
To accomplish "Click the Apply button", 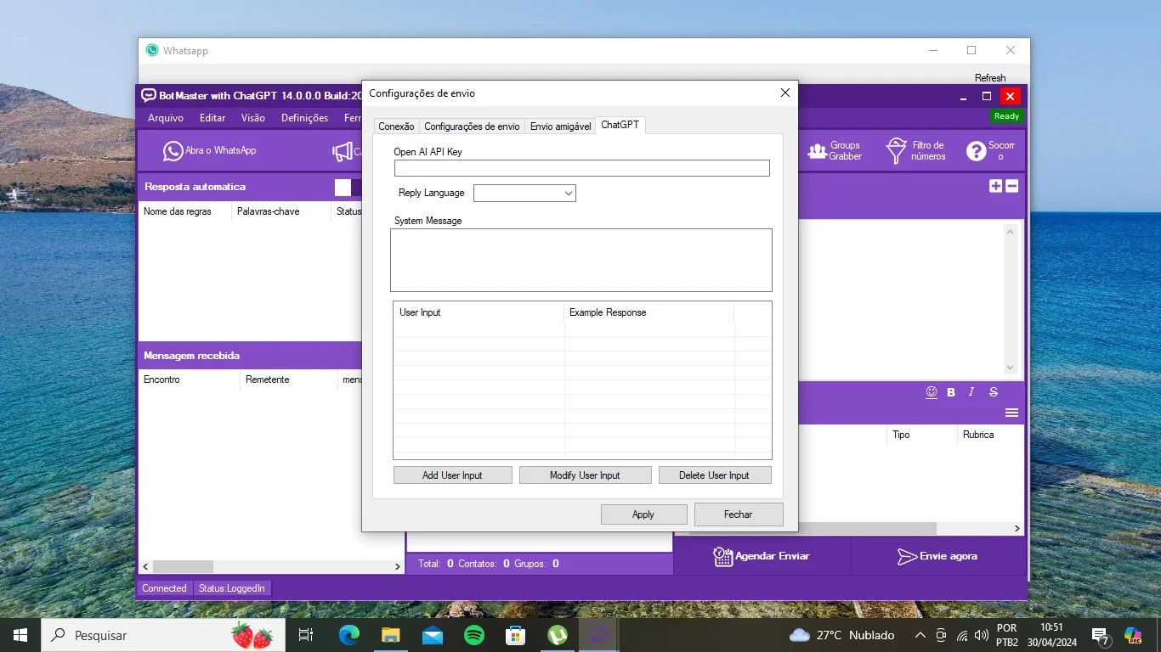I will (x=643, y=514).
